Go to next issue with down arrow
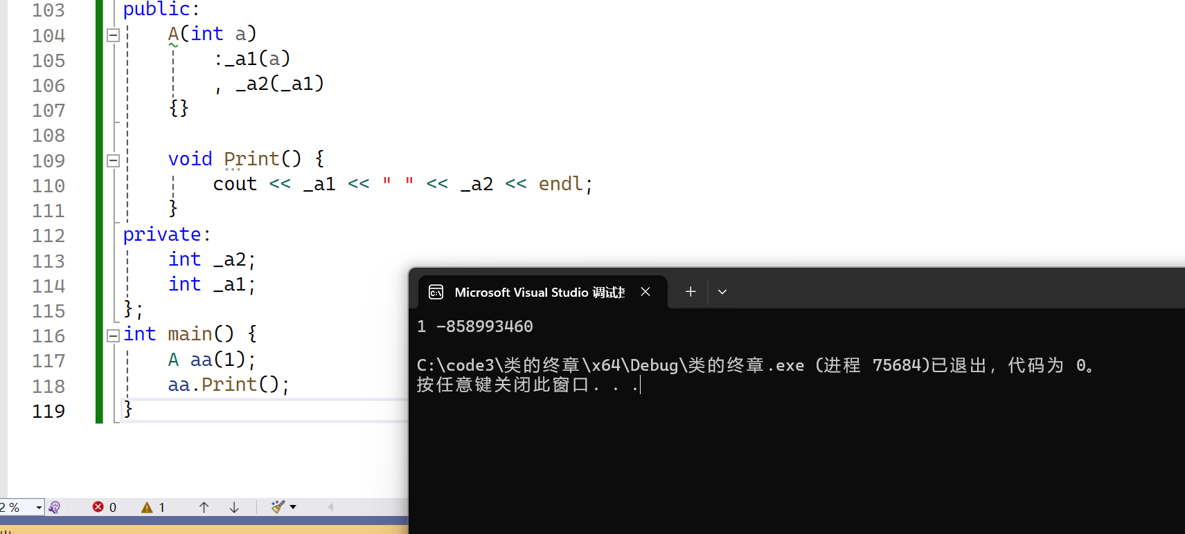Screen dimensions: 1185x534 pos(234,507)
